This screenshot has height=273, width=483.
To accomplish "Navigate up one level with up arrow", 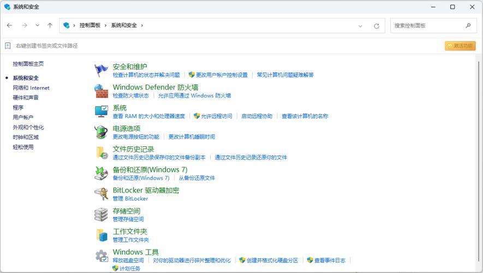I will (x=50, y=25).
